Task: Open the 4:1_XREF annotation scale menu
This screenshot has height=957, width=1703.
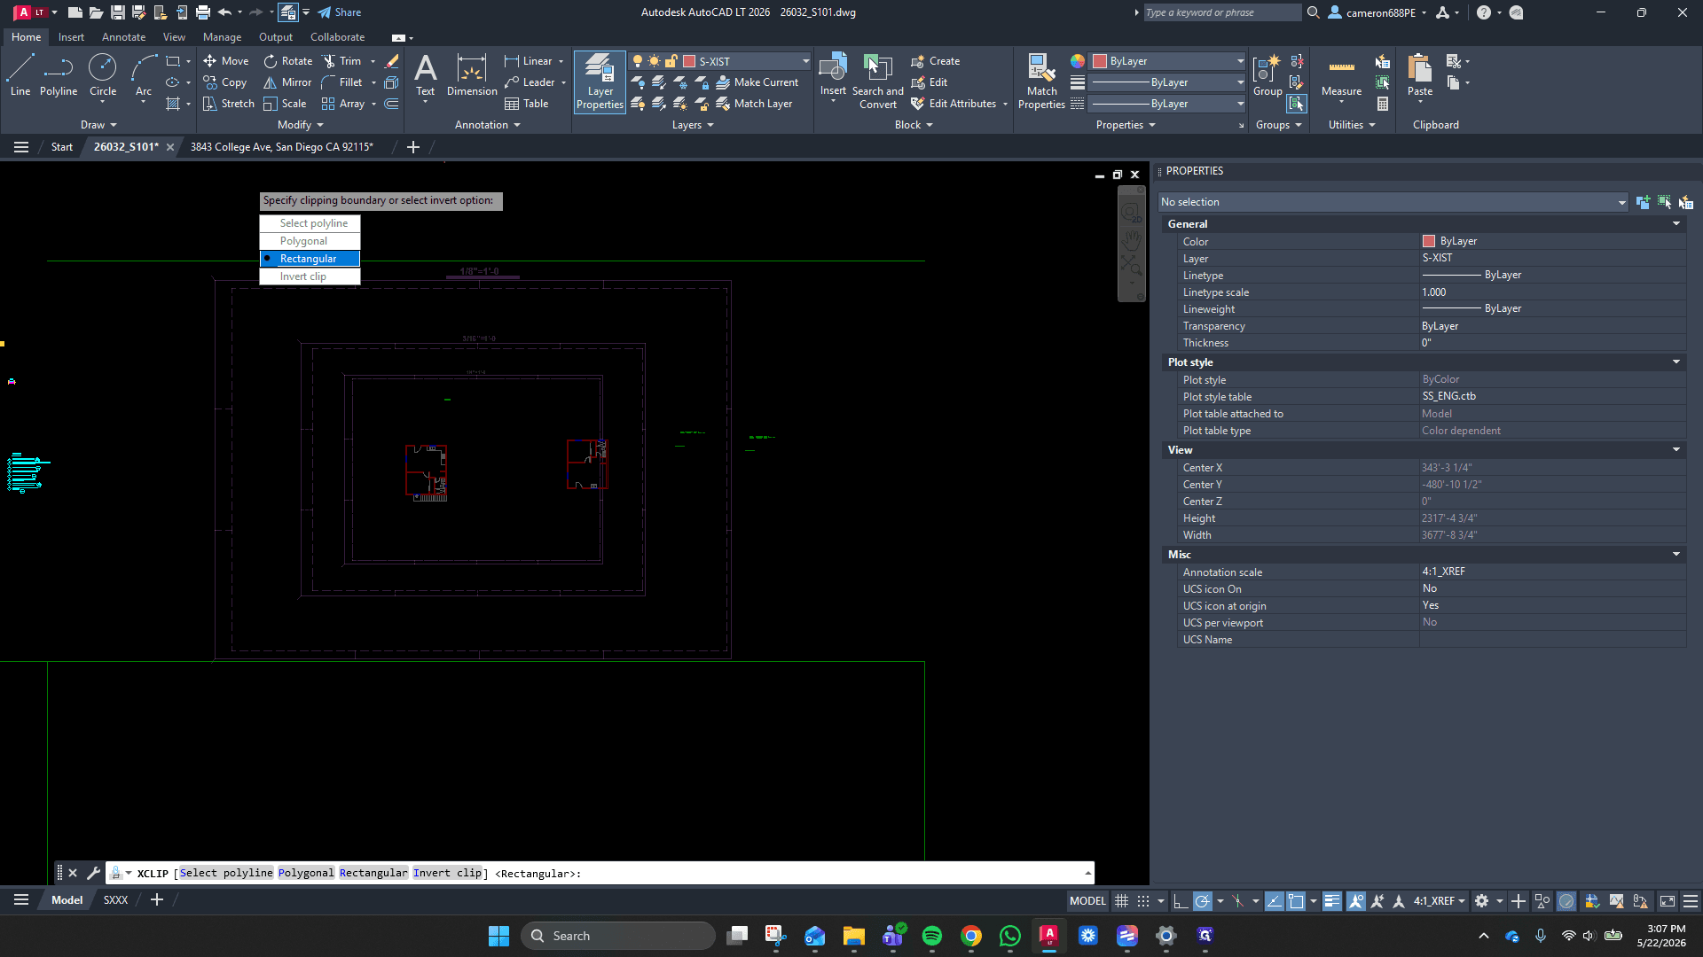Action: click(1439, 901)
